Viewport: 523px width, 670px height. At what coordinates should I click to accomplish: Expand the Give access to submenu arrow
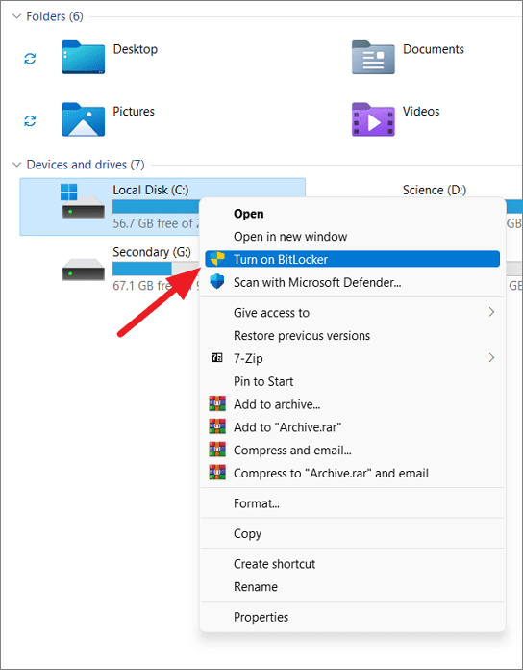[491, 312]
